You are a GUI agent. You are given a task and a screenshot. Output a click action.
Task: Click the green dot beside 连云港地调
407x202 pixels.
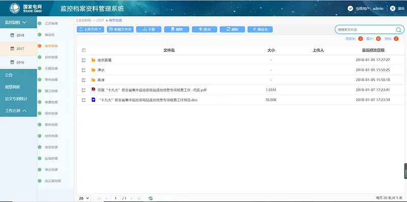click(40, 181)
